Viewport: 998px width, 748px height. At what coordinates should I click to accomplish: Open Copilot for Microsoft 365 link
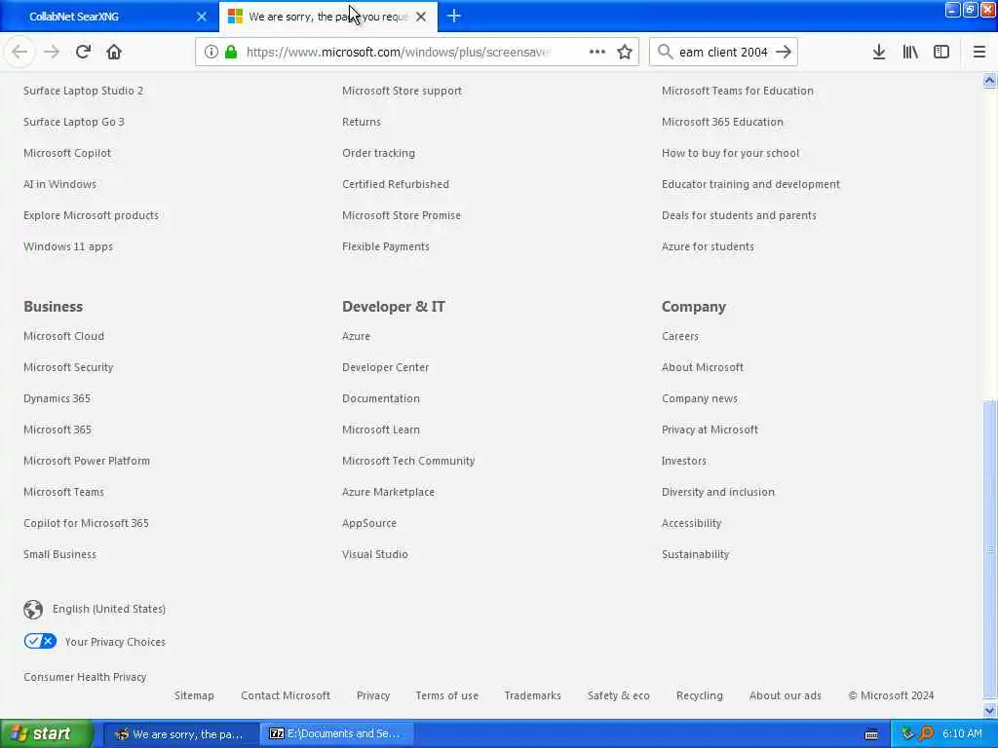click(86, 523)
